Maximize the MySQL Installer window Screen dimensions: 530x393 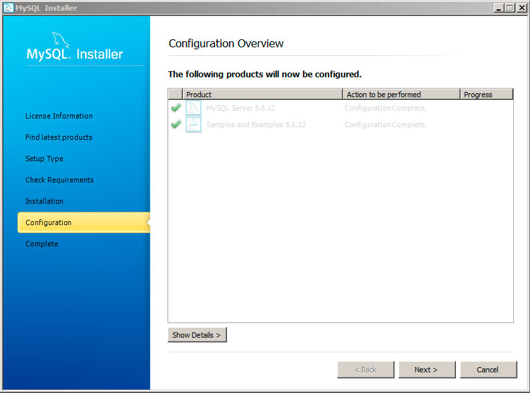tap(510, 8)
